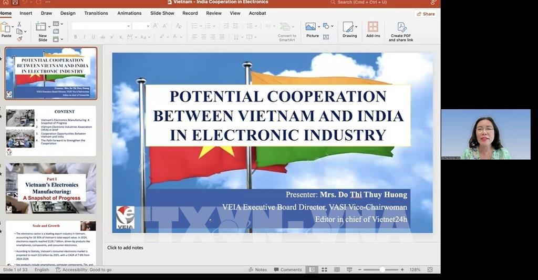
Task: Select the CONTENT slide thumbnail
Action: [51, 131]
